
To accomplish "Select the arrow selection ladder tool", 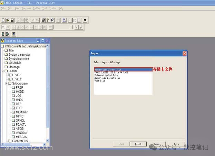I will point(3,27).
